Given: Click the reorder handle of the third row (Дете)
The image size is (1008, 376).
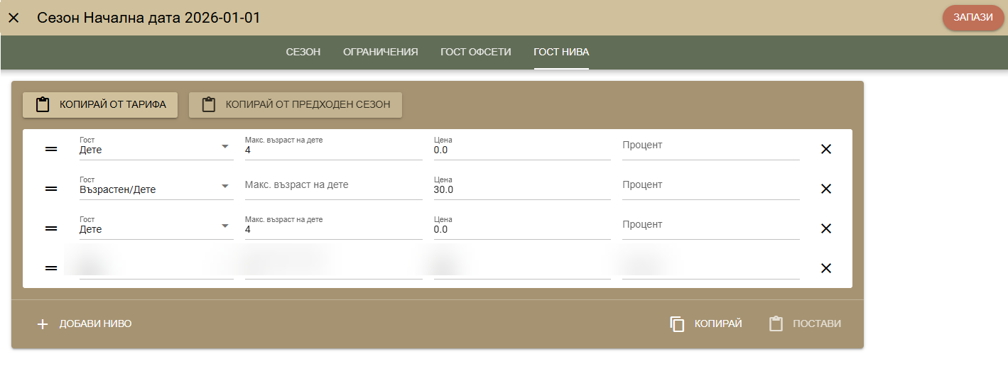Looking at the screenshot, I should click(51, 228).
